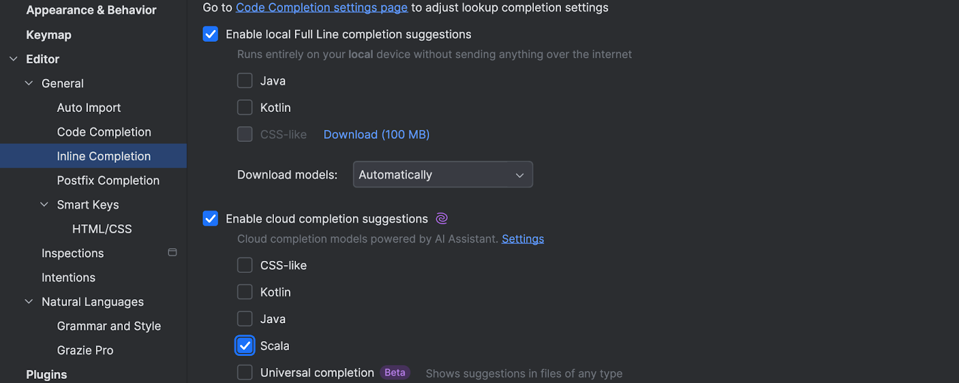Uncheck the Scala cloud completion checkbox
959x383 pixels.
(x=245, y=345)
